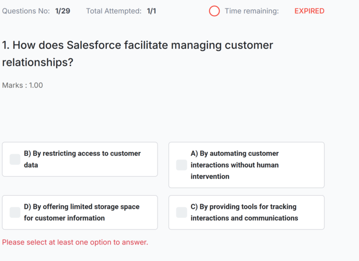The width and height of the screenshot is (359, 261).
Task: Click the "Time remaining:" label
Action: tap(251, 11)
